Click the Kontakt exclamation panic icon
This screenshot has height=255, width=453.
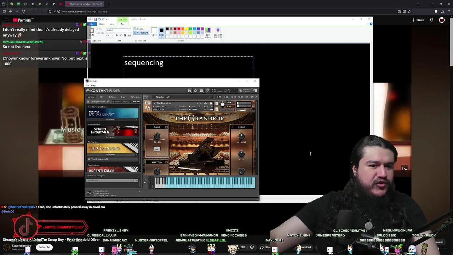[x=236, y=91]
